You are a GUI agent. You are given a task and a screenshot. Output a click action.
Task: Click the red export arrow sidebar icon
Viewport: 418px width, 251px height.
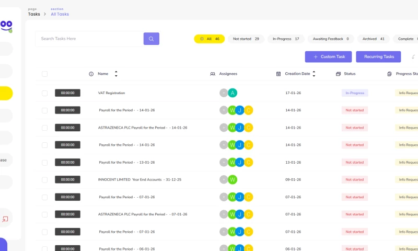[x=5, y=219]
